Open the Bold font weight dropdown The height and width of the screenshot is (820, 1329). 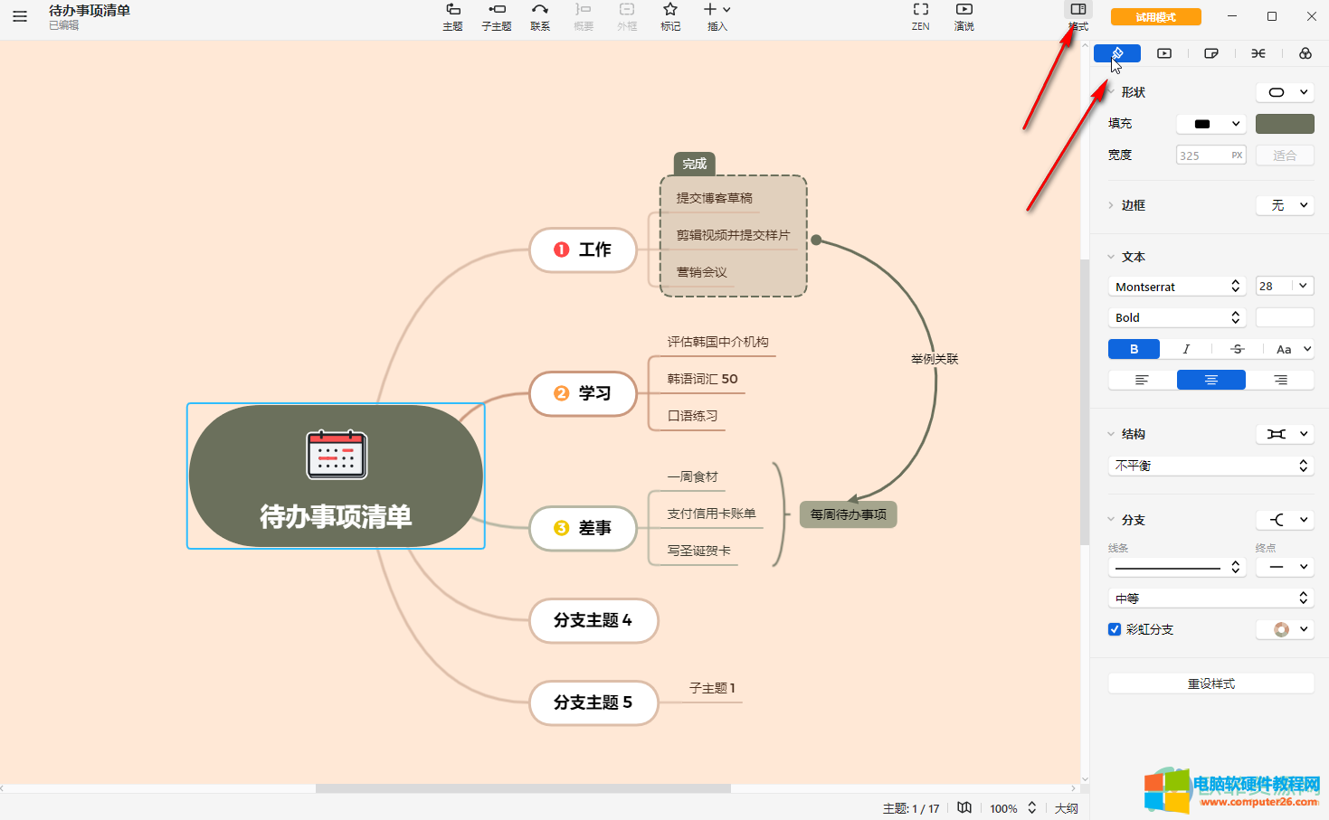[x=1177, y=317]
